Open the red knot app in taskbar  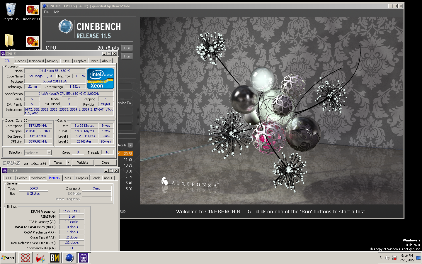(25, 258)
